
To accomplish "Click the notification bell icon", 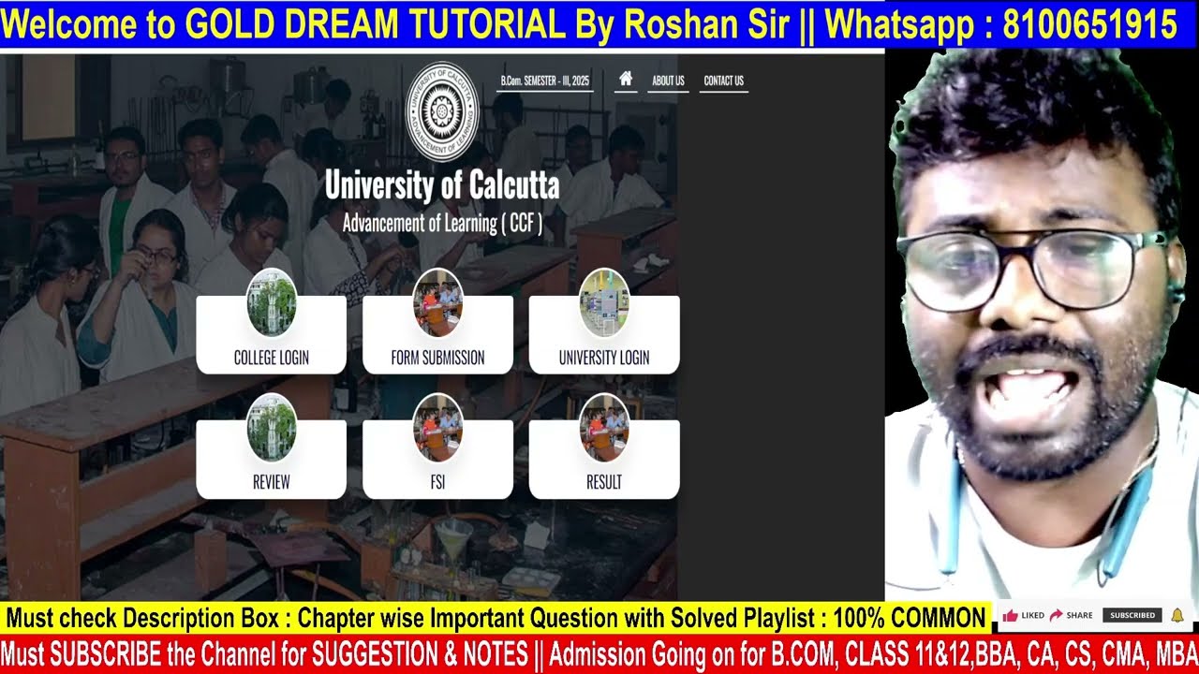I will pyautogui.click(x=1177, y=615).
